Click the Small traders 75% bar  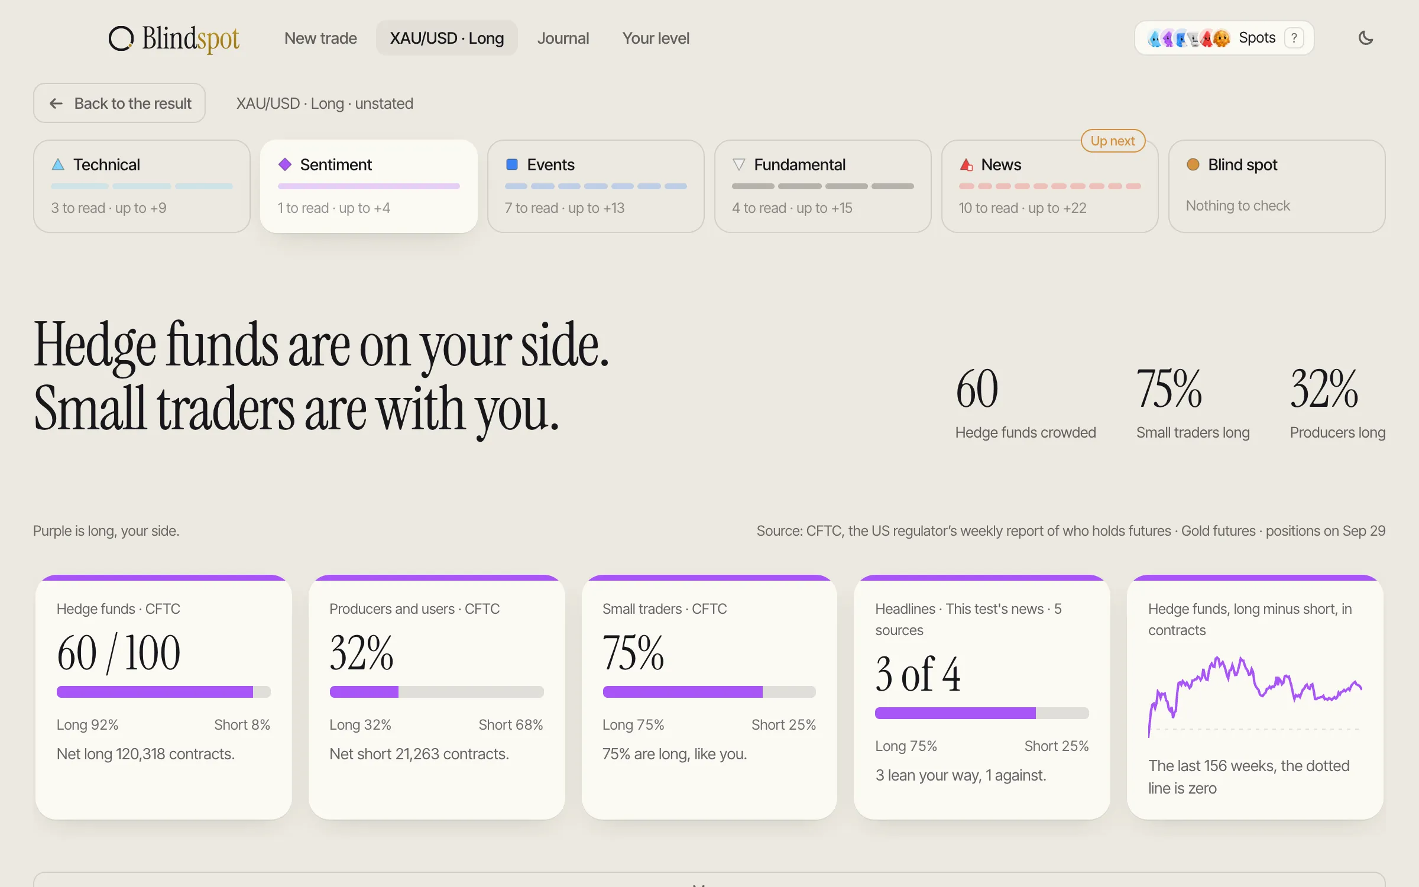(x=710, y=692)
